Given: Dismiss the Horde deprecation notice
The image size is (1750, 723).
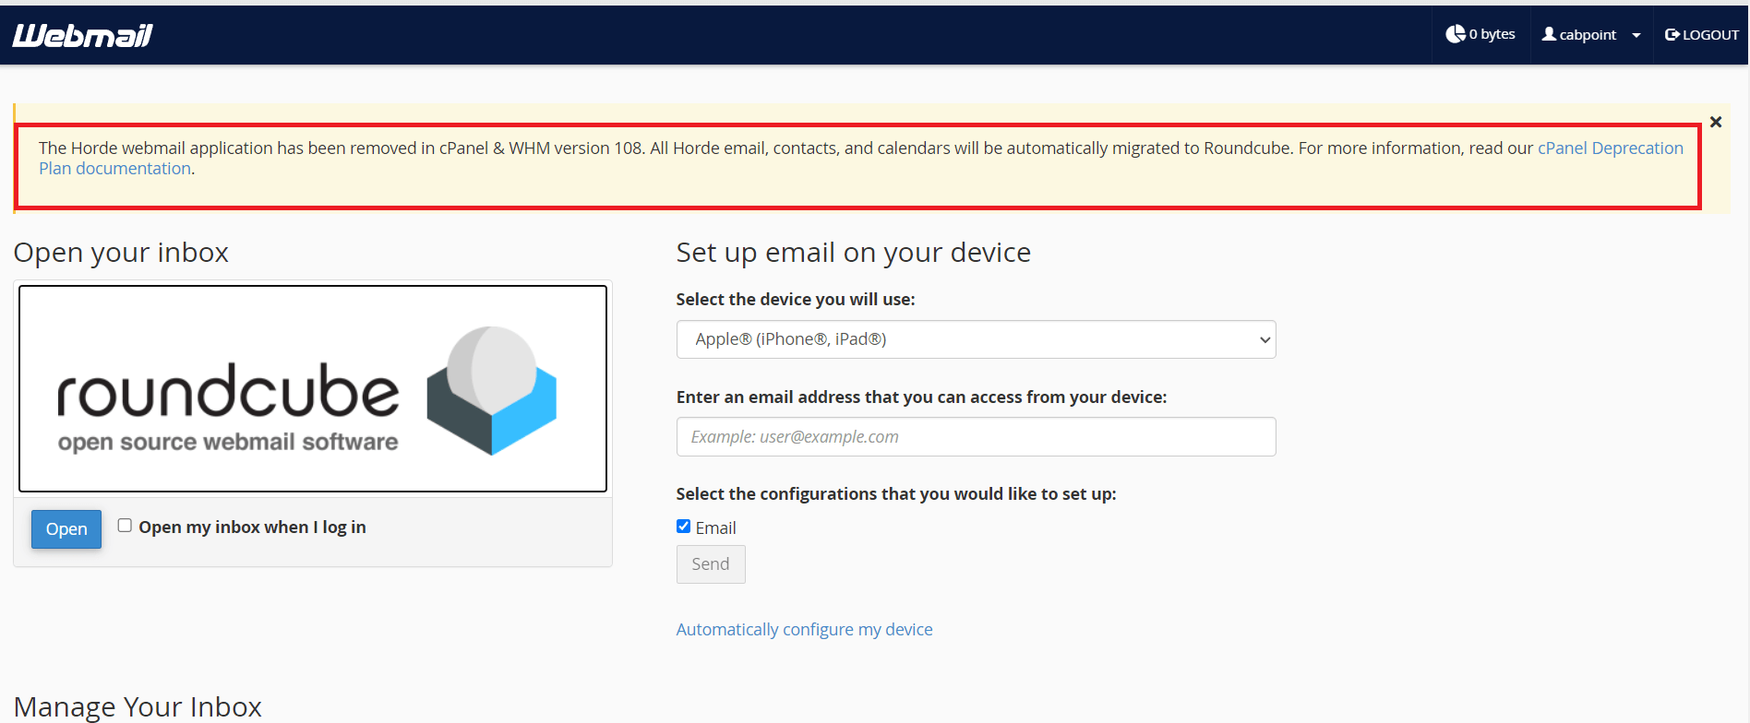Looking at the screenshot, I should pos(1716,122).
